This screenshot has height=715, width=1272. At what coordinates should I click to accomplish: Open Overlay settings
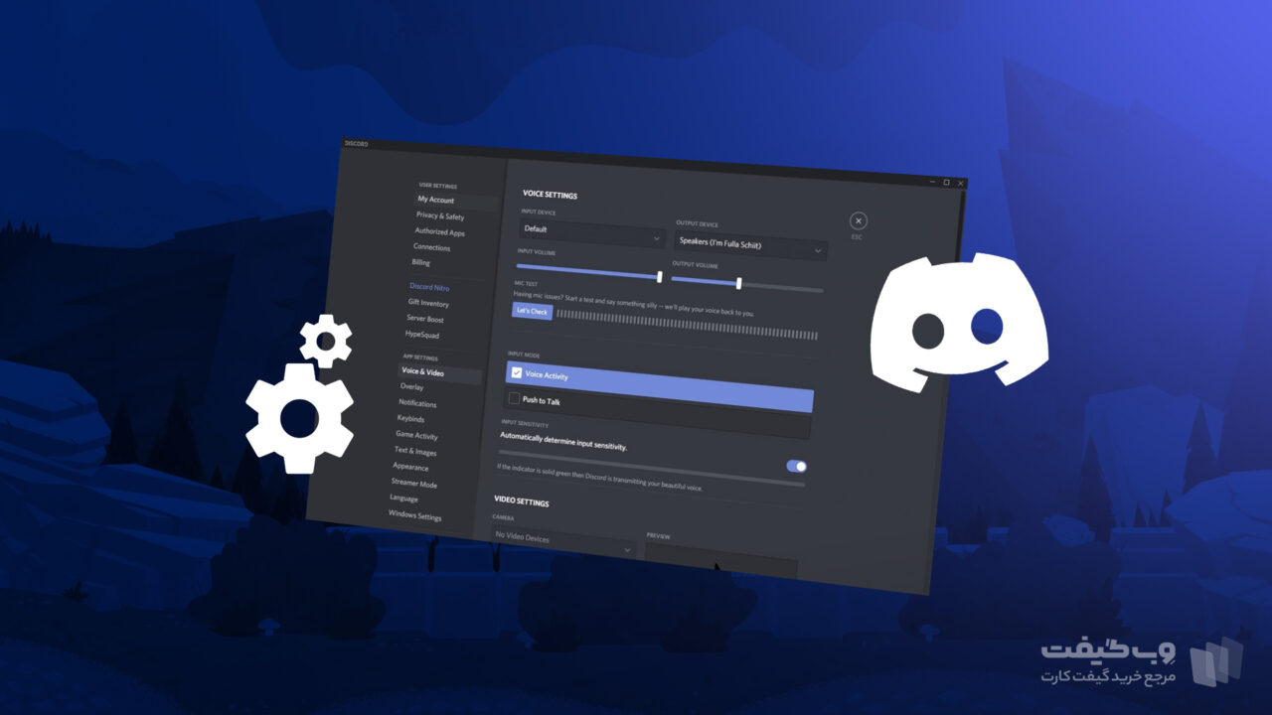click(x=411, y=387)
